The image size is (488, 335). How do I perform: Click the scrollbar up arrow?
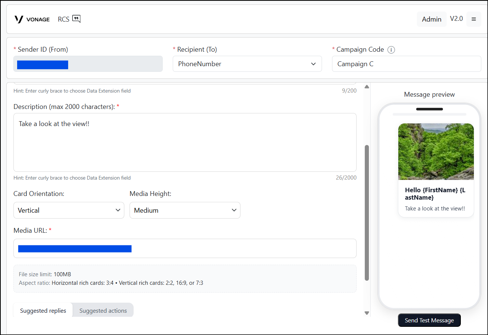point(367,87)
